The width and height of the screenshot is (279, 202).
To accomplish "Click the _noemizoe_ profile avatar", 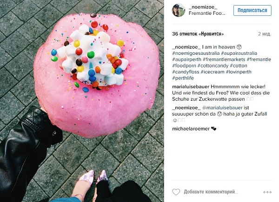I will (179, 10).
